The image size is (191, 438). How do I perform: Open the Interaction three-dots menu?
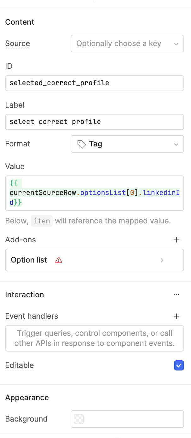[177, 295]
